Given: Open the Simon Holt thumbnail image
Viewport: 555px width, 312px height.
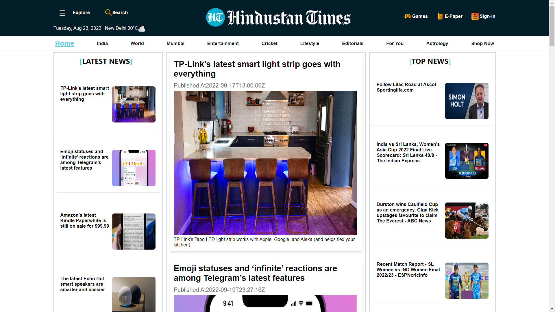Looking at the screenshot, I should pyautogui.click(x=467, y=101).
